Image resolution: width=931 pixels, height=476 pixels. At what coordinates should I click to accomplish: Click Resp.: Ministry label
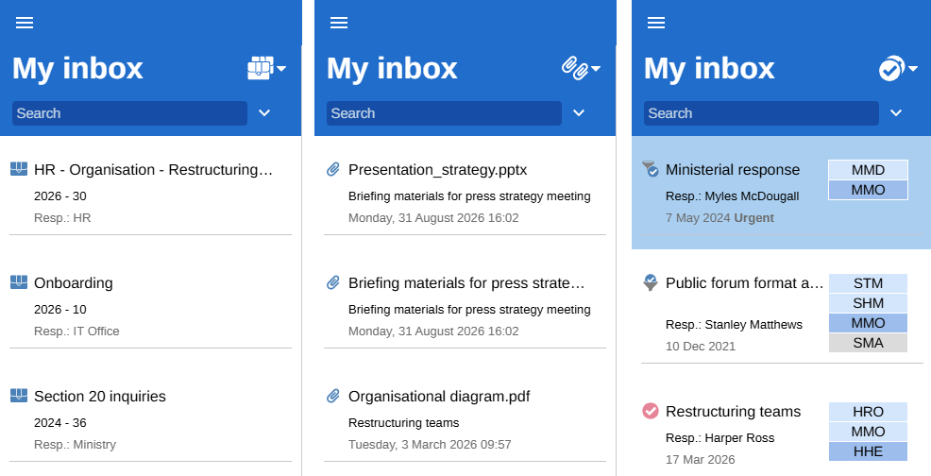pyautogui.click(x=75, y=445)
